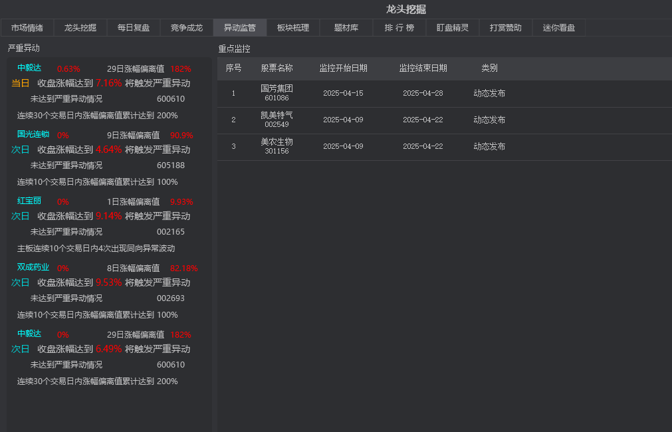The image size is (672, 432).
Task: Click the 监控结束日期 column header
Action: 423,68
